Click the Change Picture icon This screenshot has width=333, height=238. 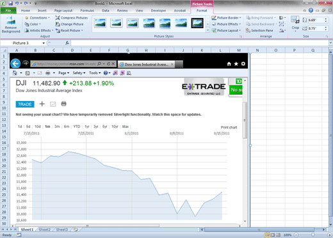point(58,24)
